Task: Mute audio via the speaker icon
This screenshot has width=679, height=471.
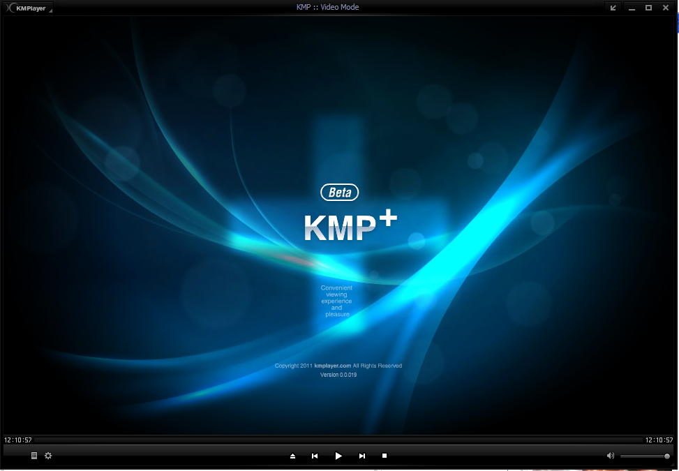Action: pyautogui.click(x=611, y=456)
